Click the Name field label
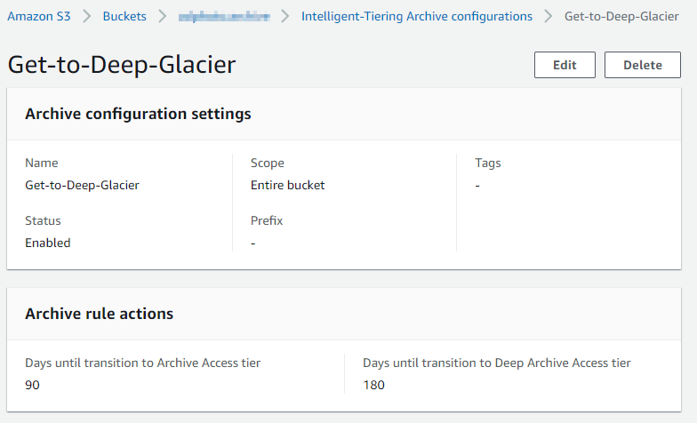This screenshot has width=697, height=423. click(41, 163)
